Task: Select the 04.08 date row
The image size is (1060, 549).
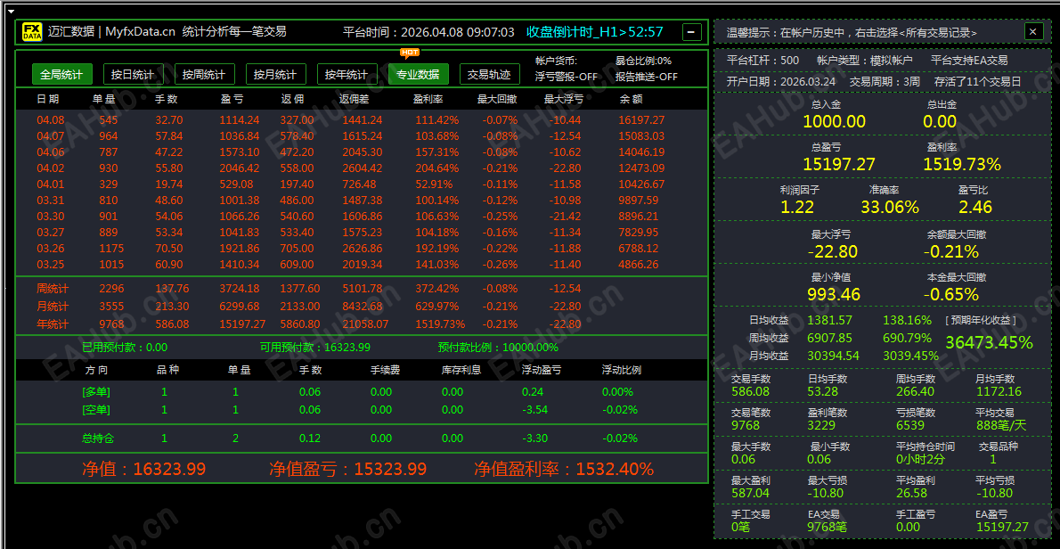Action: pos(49,119)
